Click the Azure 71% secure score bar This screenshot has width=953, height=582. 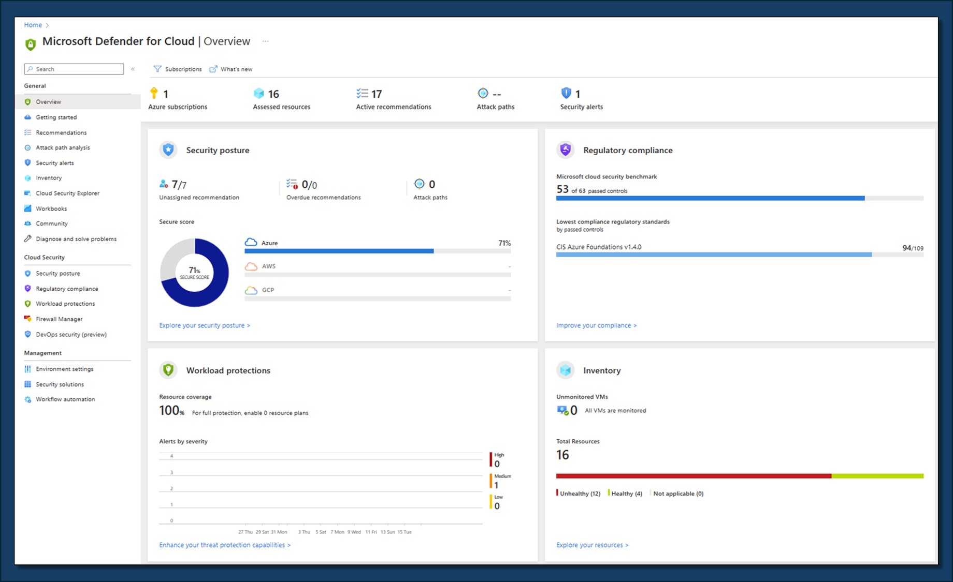tap(378, 251)
